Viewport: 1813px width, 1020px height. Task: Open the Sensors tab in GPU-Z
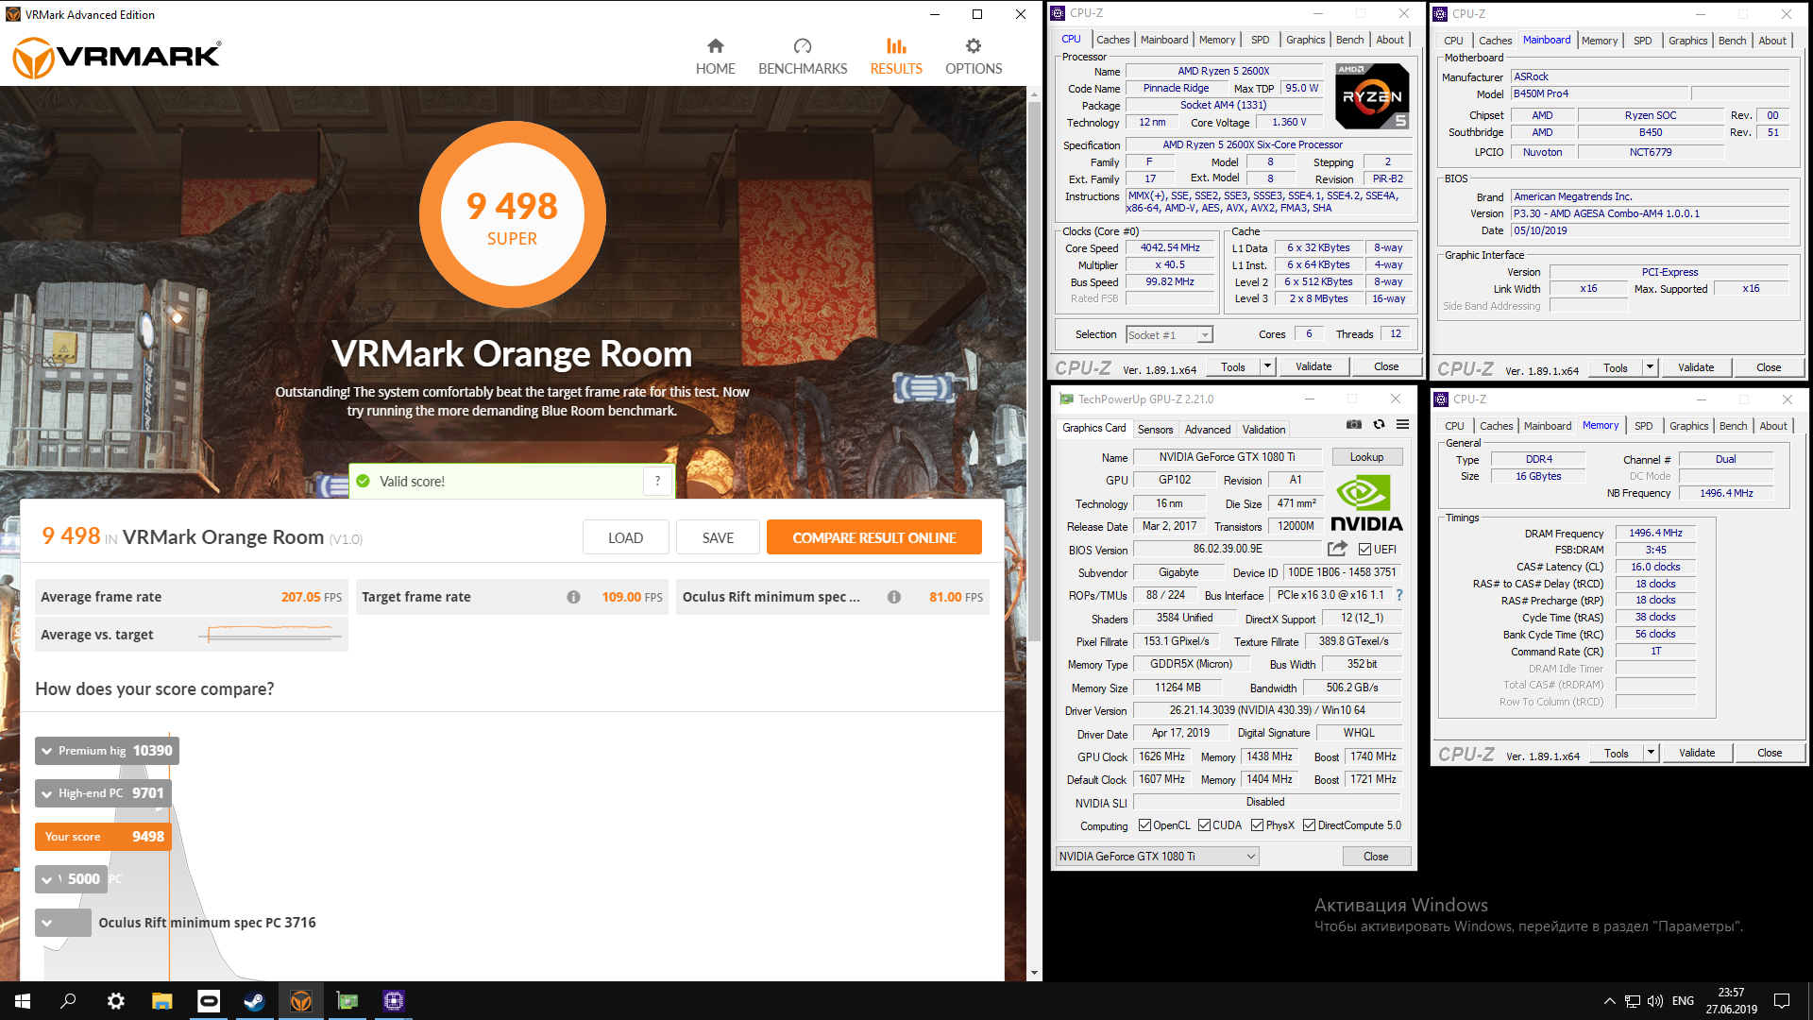[x=1155, y=429]
